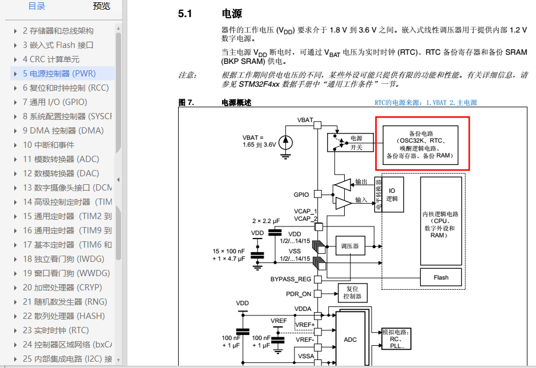The width and height of the screenshot is (536, 368).
Task: Open 3 嵌入式 Flash 接口 section
Action: [x=58, y=45]
